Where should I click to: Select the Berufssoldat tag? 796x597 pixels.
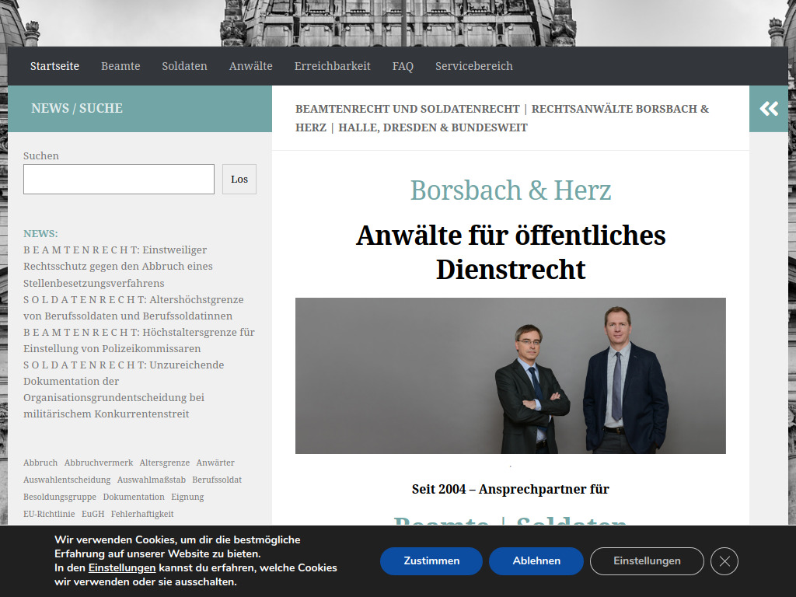pyautogui.click(x=217, y=480)
